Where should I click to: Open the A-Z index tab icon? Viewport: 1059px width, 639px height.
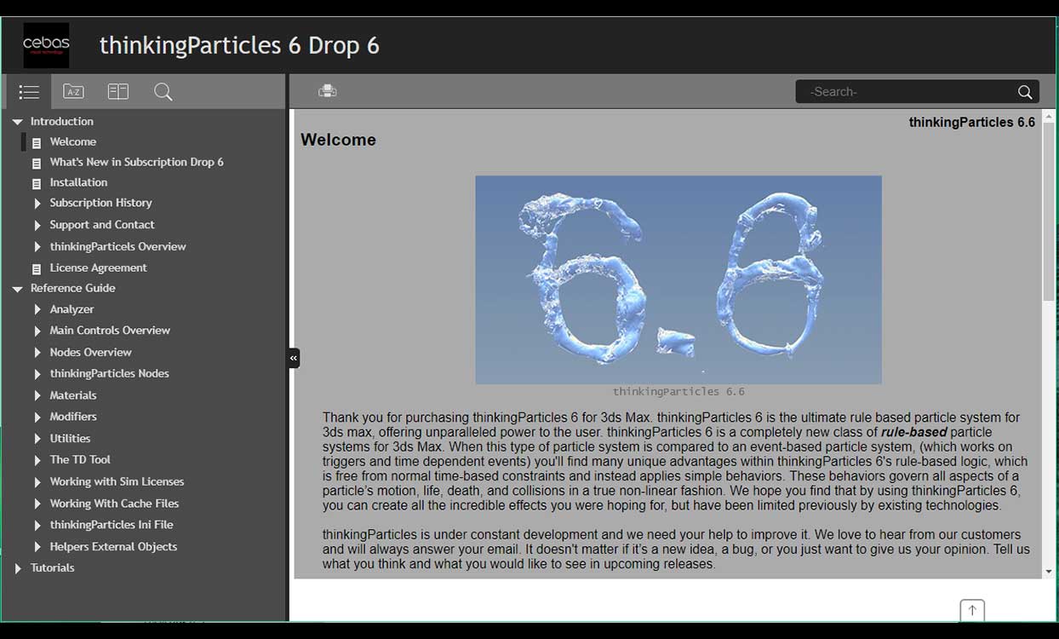click(74, 92)
